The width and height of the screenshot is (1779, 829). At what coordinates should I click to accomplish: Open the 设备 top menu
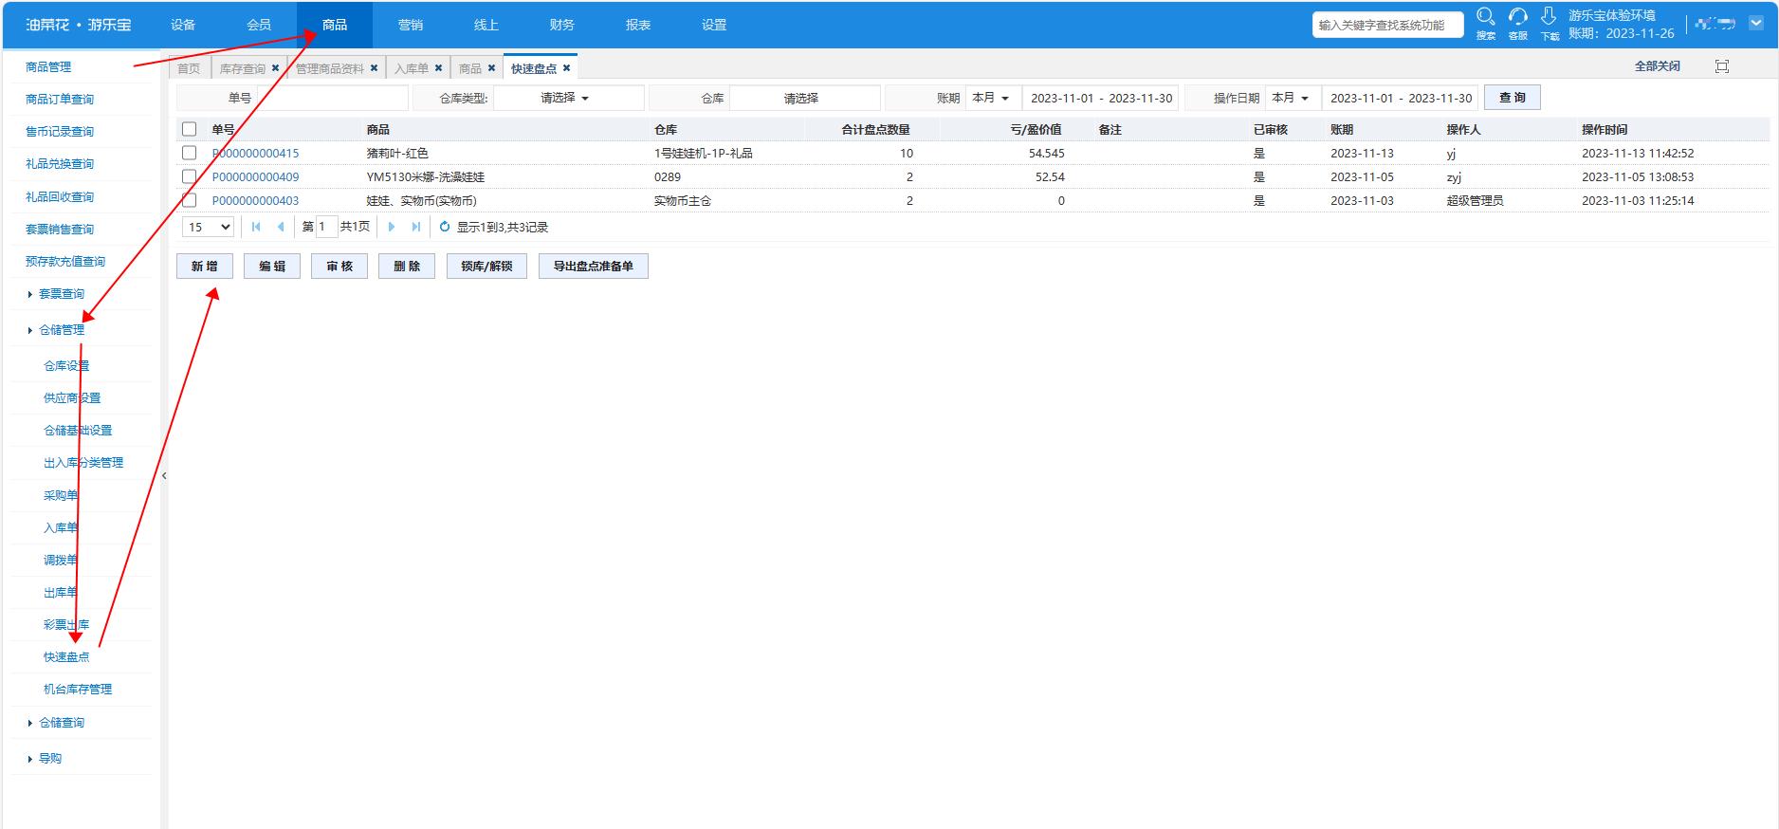[x=183, y=25]
